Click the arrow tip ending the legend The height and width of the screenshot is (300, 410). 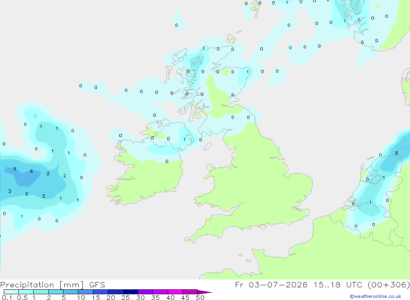click(205, 292)
